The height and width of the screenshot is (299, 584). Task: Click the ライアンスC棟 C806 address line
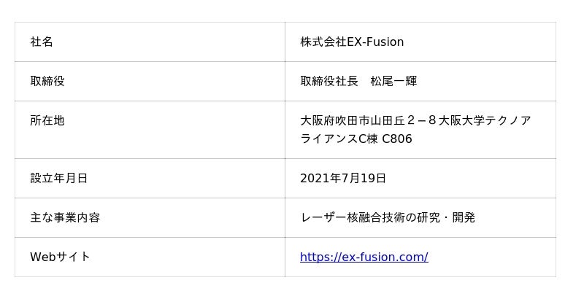pyautogui.click(x=356, y=139)
